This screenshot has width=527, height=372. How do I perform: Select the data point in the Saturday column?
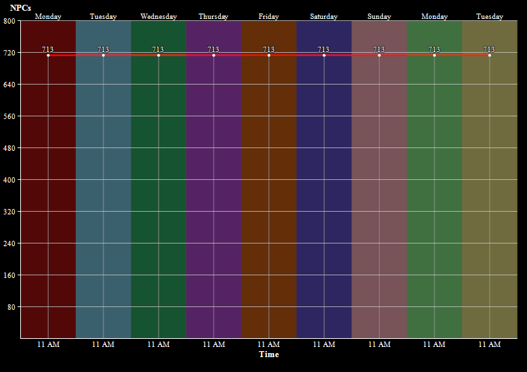324,55
